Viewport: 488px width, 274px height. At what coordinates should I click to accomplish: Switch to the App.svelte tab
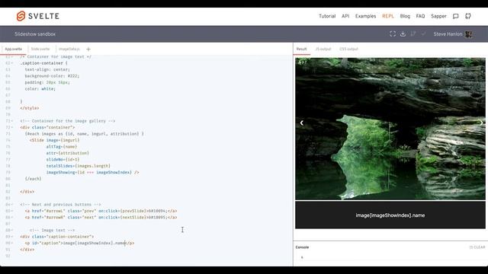click(x=14, y=49)
